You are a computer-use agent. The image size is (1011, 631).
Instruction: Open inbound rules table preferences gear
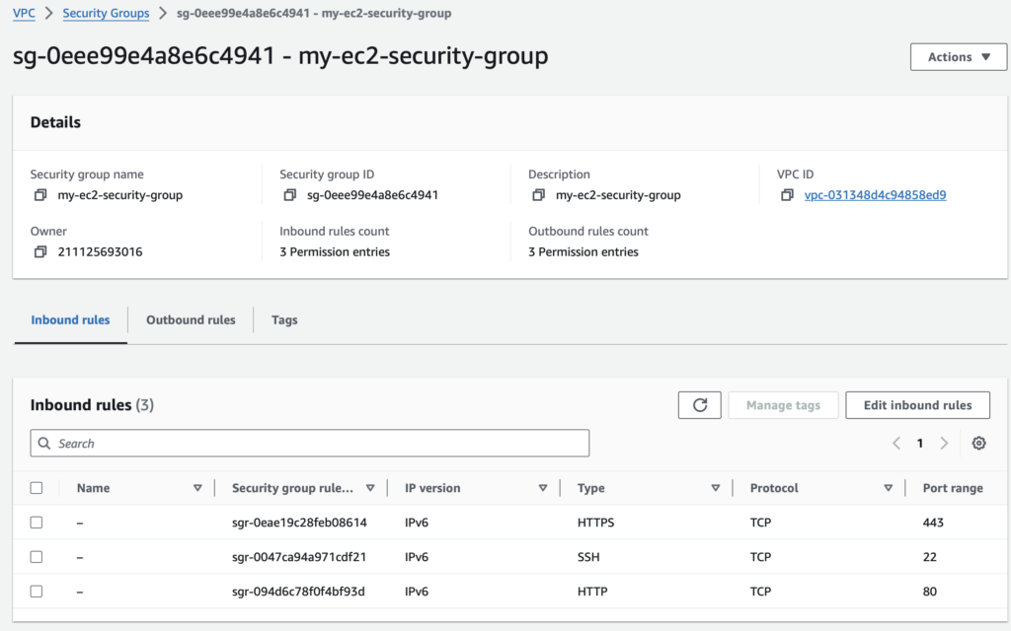pyautogui.click(x=978, y=443)
